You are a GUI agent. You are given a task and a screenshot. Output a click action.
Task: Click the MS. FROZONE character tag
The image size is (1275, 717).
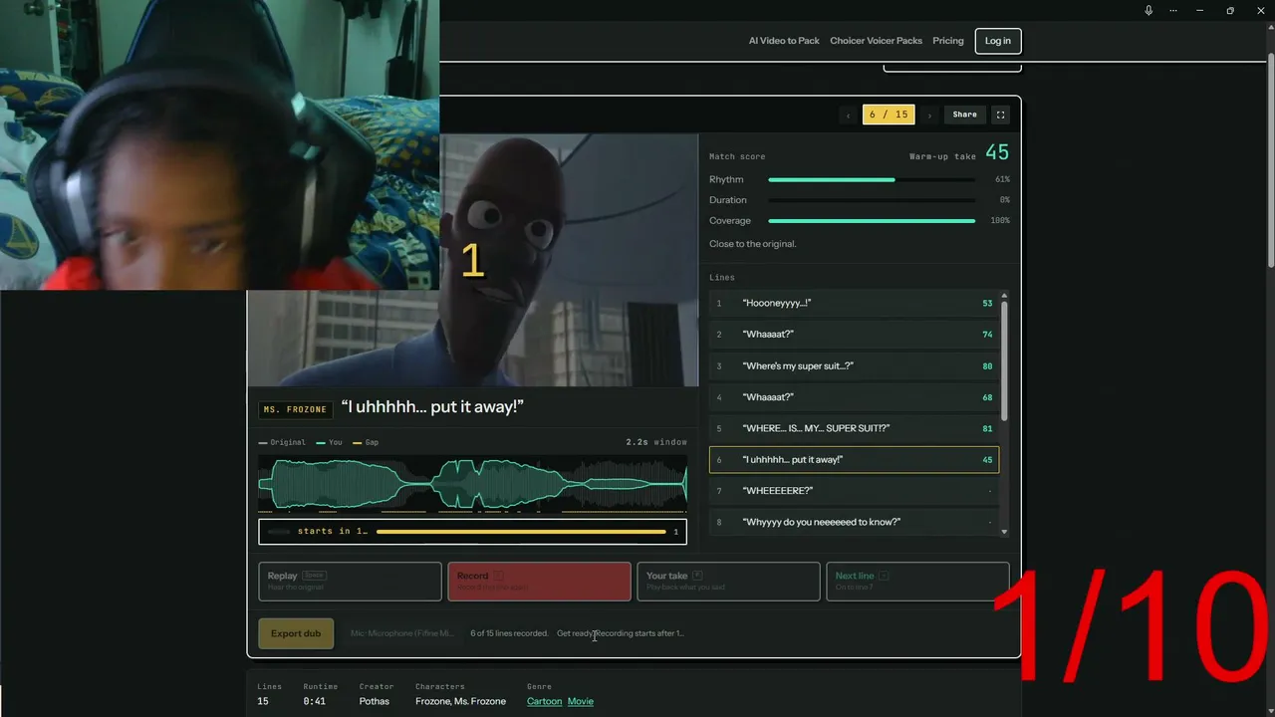295,409
